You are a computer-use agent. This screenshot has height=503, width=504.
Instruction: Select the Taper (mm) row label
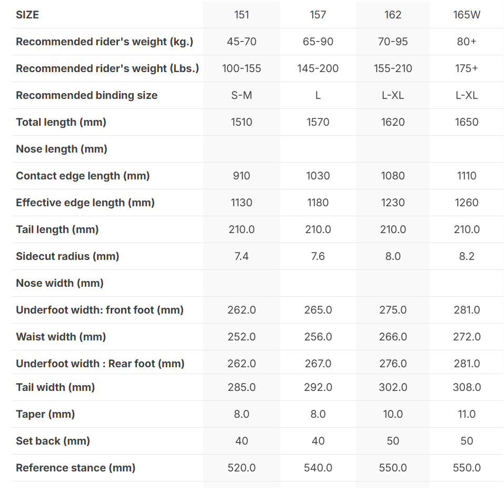coord(45,414)
